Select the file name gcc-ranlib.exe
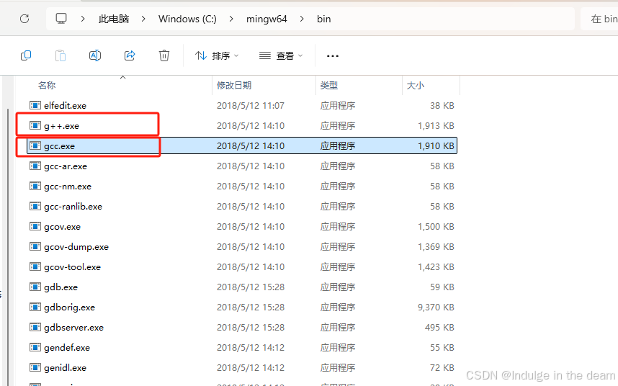The height and width of the screenshot is (386, 618). (73, 207)
